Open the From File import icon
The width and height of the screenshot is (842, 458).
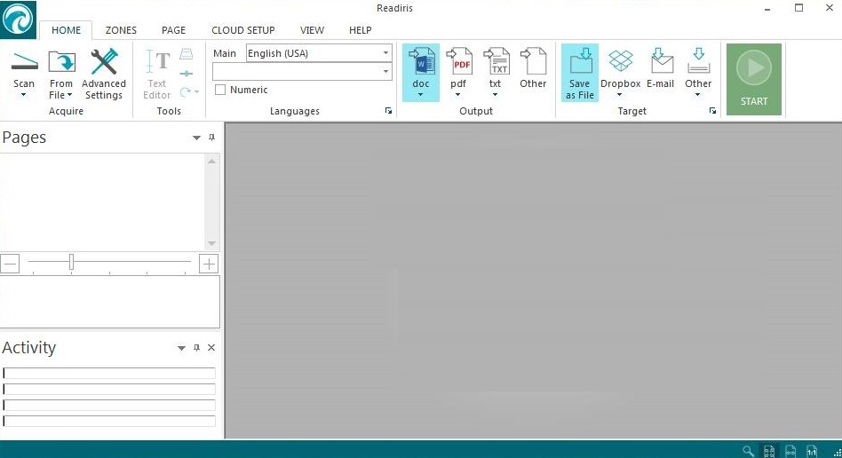click(62, 62)
